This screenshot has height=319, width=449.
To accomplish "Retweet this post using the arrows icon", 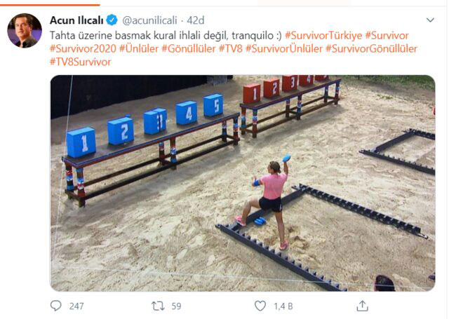I will click(x=158, y=306).
